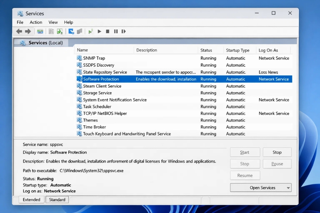Sort services by the Status column header

pos(206,50)
